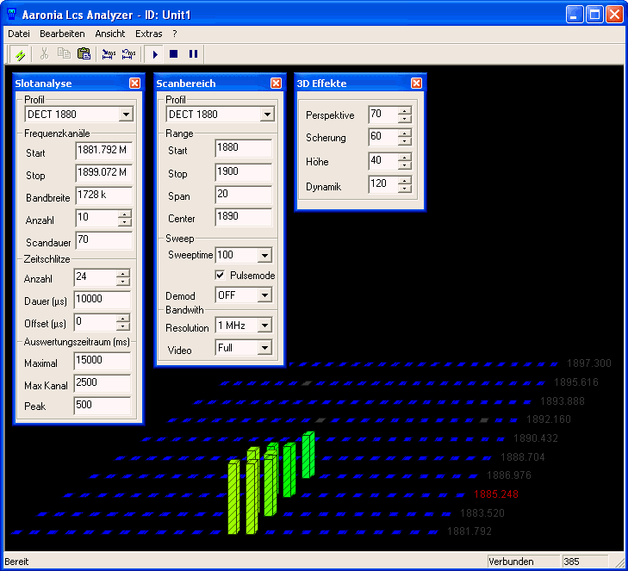Click the 1890.432 frequency label
This screenshot has height=571, width=628.
coord(536,438)
